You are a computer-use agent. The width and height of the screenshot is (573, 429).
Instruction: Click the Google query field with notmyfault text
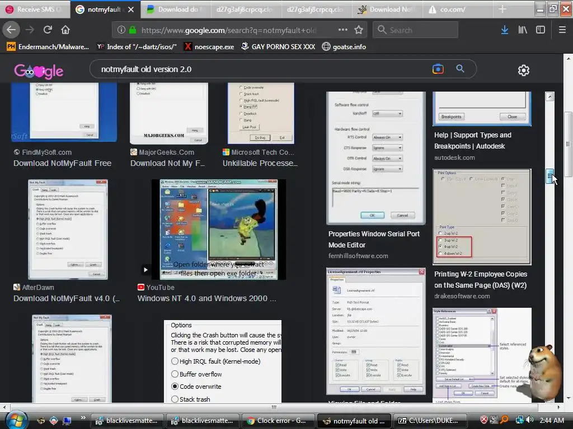[x=261, y=69]
